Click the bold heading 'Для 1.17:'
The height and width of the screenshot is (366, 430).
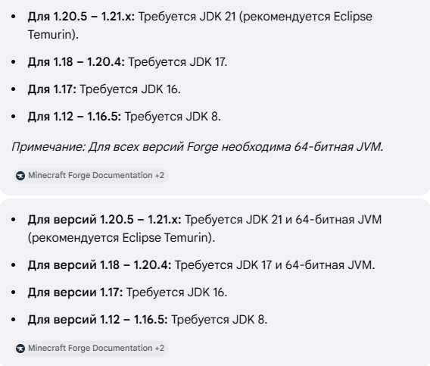pos(51,89)
